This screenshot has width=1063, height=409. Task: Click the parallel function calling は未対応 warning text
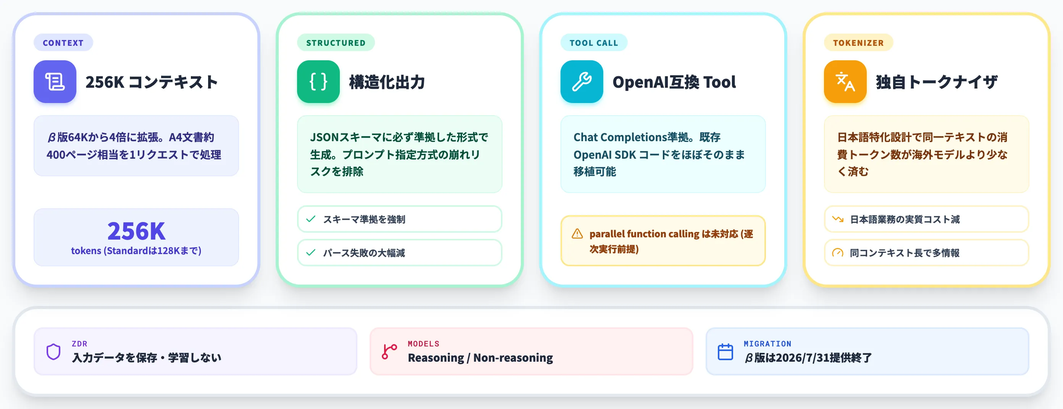click(x=671, y=241)
